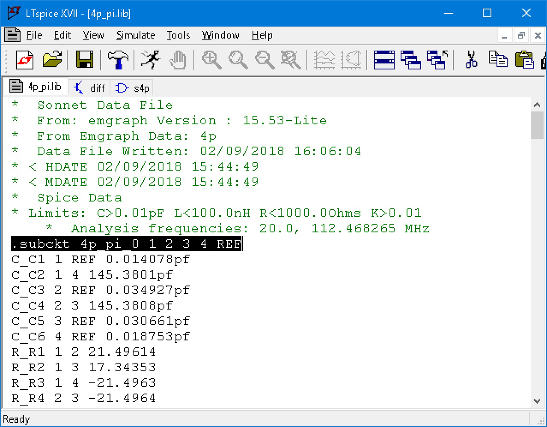Open the File menu

pyautogui.click(x=34, y=35)
